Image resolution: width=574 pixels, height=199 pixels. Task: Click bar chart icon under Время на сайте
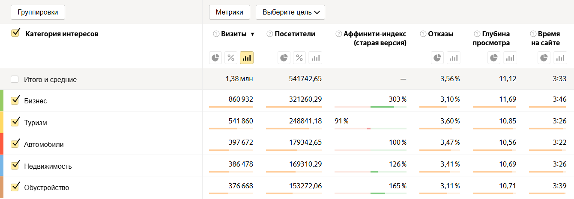(x=560, y=58)
